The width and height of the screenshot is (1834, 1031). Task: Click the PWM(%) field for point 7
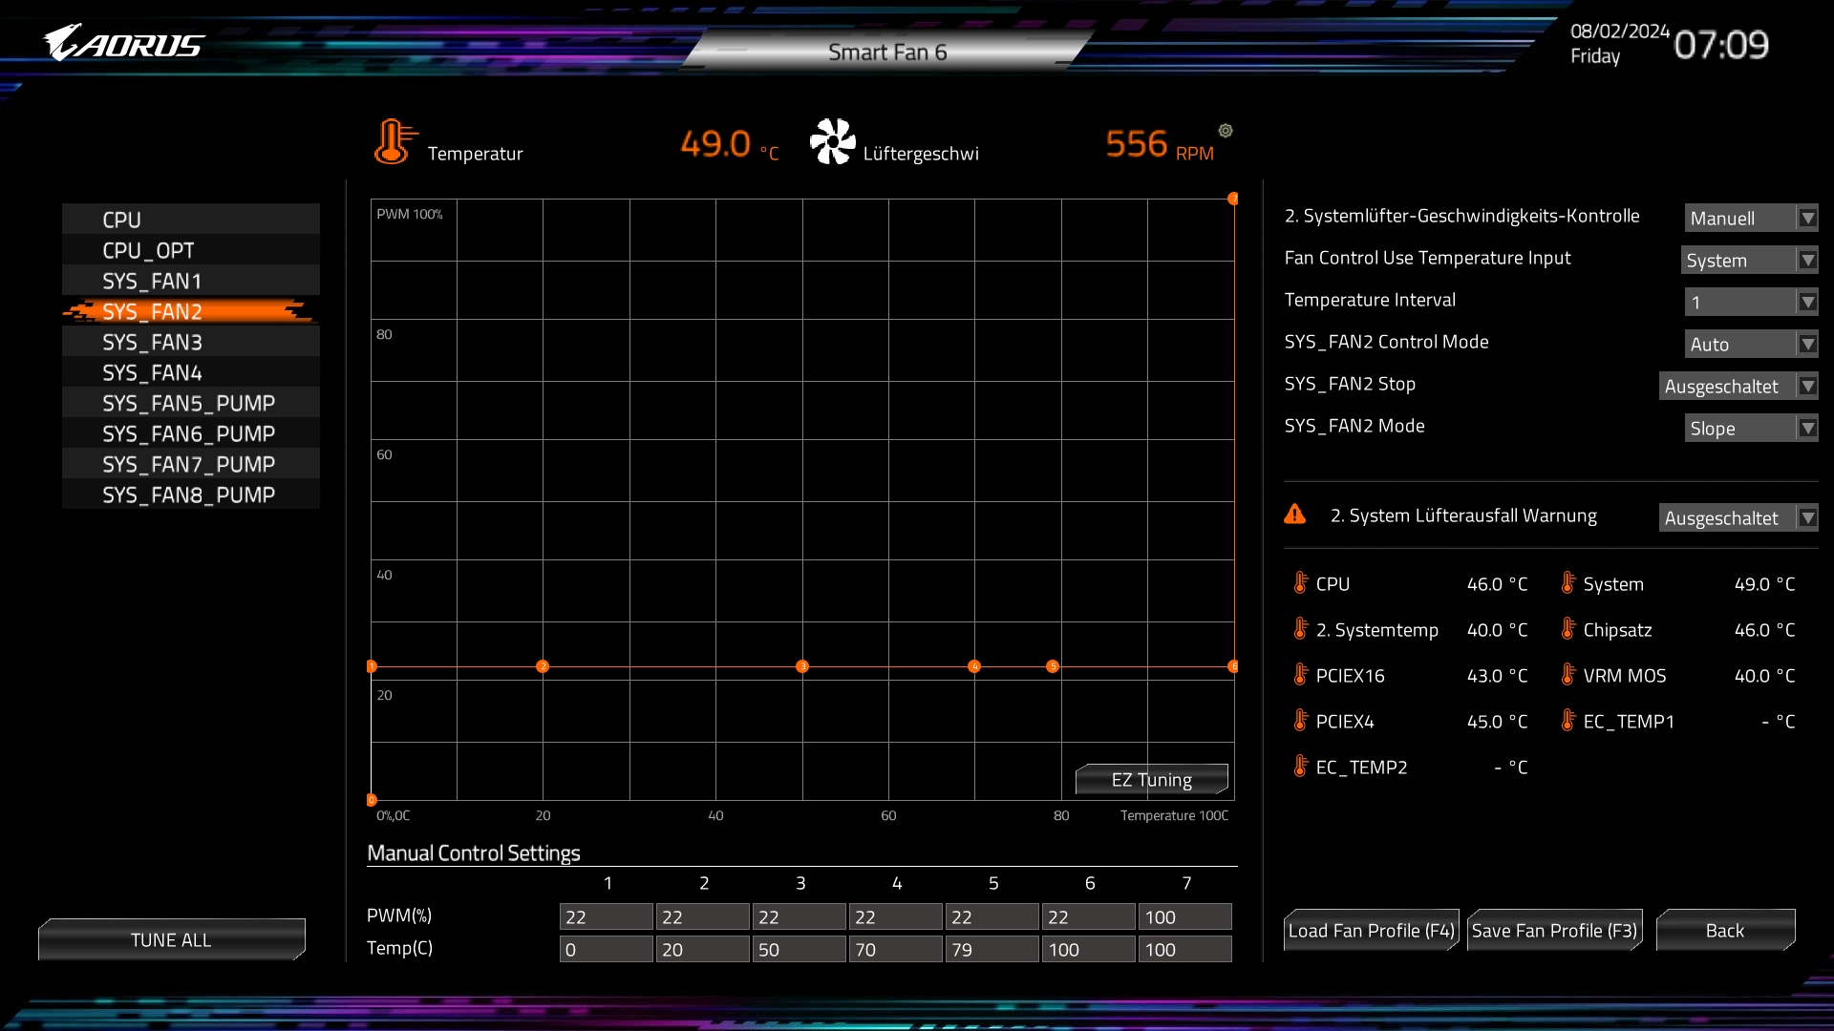click(x=1184, y=917)
